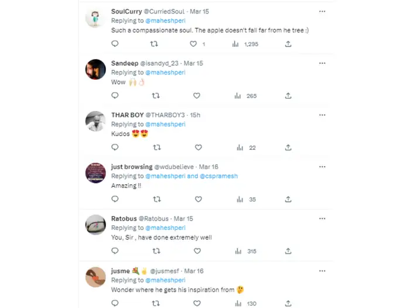The height and width of the screenshot is (308, 410).
Task: Expand more menu on Ratobus's tweet
Action: 322,219
